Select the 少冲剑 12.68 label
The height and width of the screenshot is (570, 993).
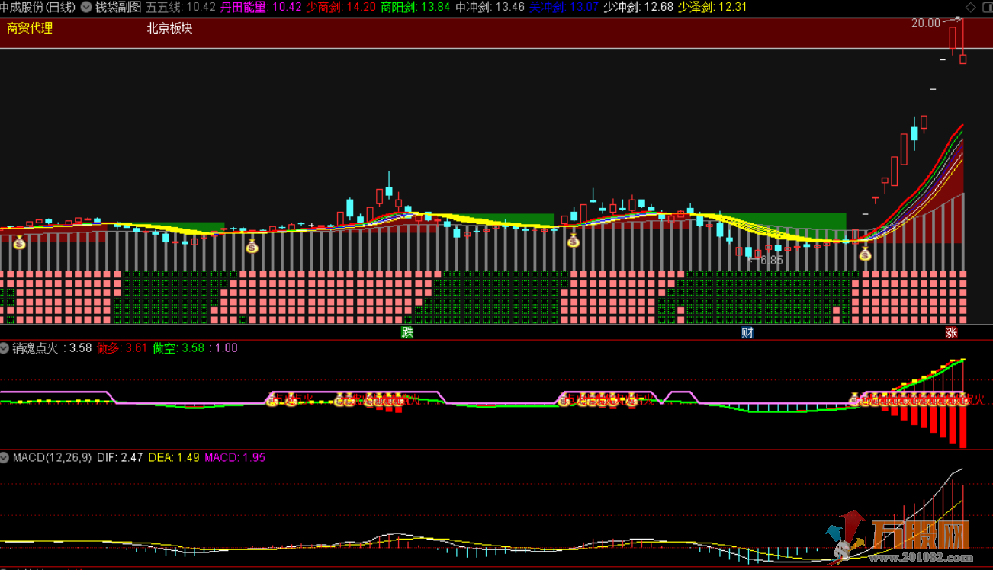pyautogui.click(x=638, y=7)
